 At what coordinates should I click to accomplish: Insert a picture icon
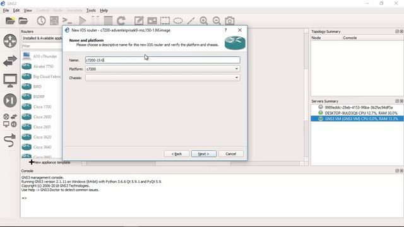[152, 21]
